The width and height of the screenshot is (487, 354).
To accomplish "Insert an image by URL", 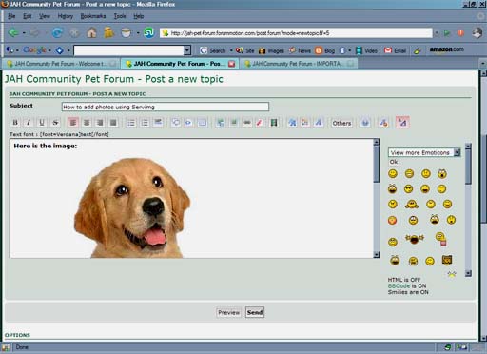I will tap(234, 123).
